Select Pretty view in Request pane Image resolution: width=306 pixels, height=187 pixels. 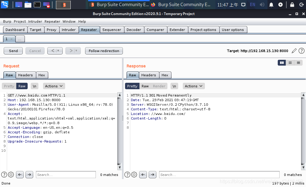[9, 86]
